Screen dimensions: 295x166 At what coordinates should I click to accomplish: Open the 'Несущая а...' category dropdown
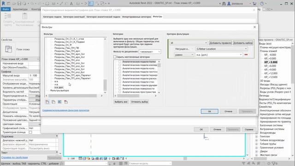184,49
